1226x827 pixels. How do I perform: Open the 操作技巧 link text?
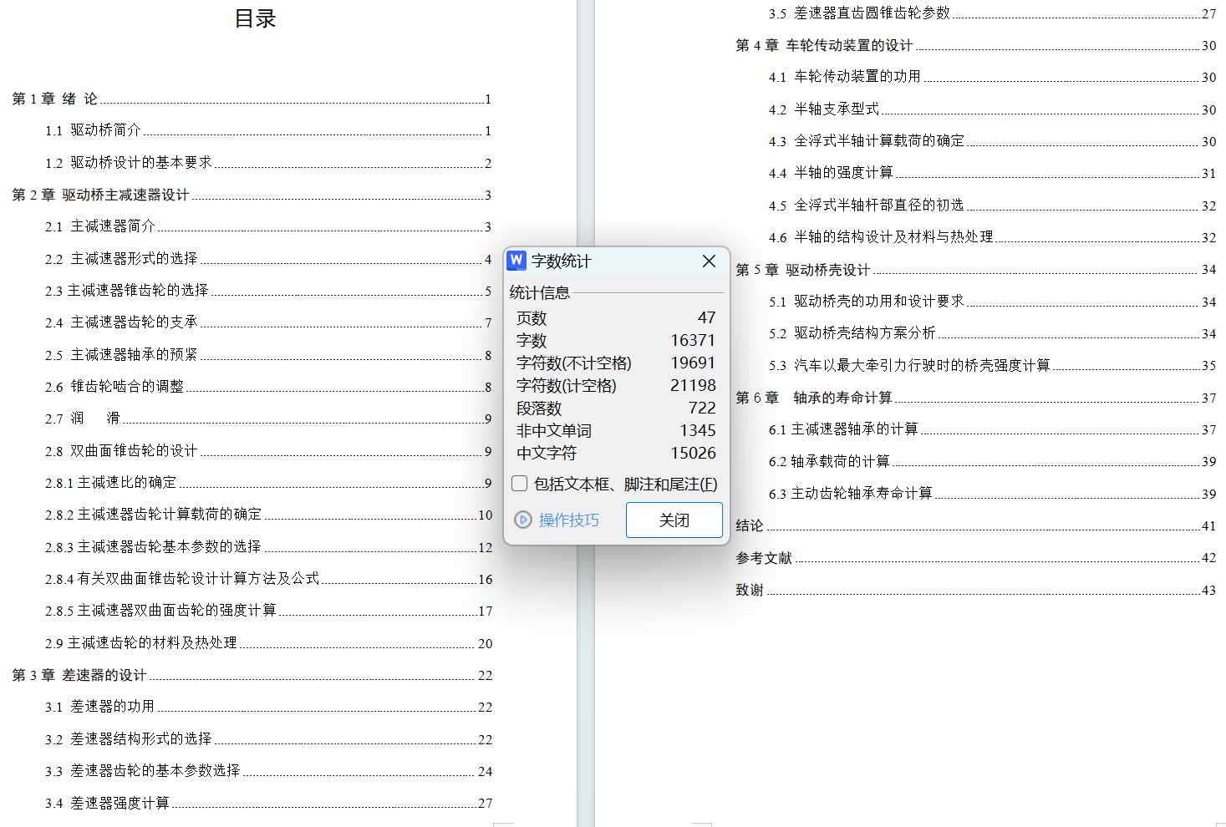point(568,520)
